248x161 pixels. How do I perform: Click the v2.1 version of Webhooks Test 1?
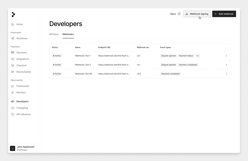click(138, 56)
